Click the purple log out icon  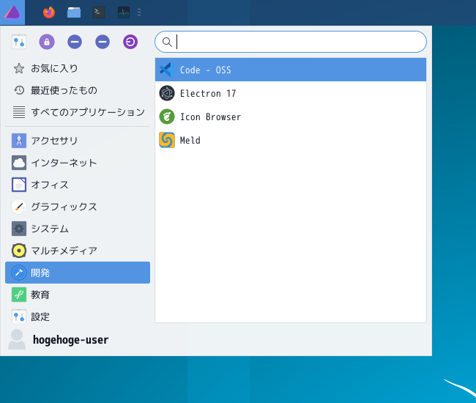(130, 42)
